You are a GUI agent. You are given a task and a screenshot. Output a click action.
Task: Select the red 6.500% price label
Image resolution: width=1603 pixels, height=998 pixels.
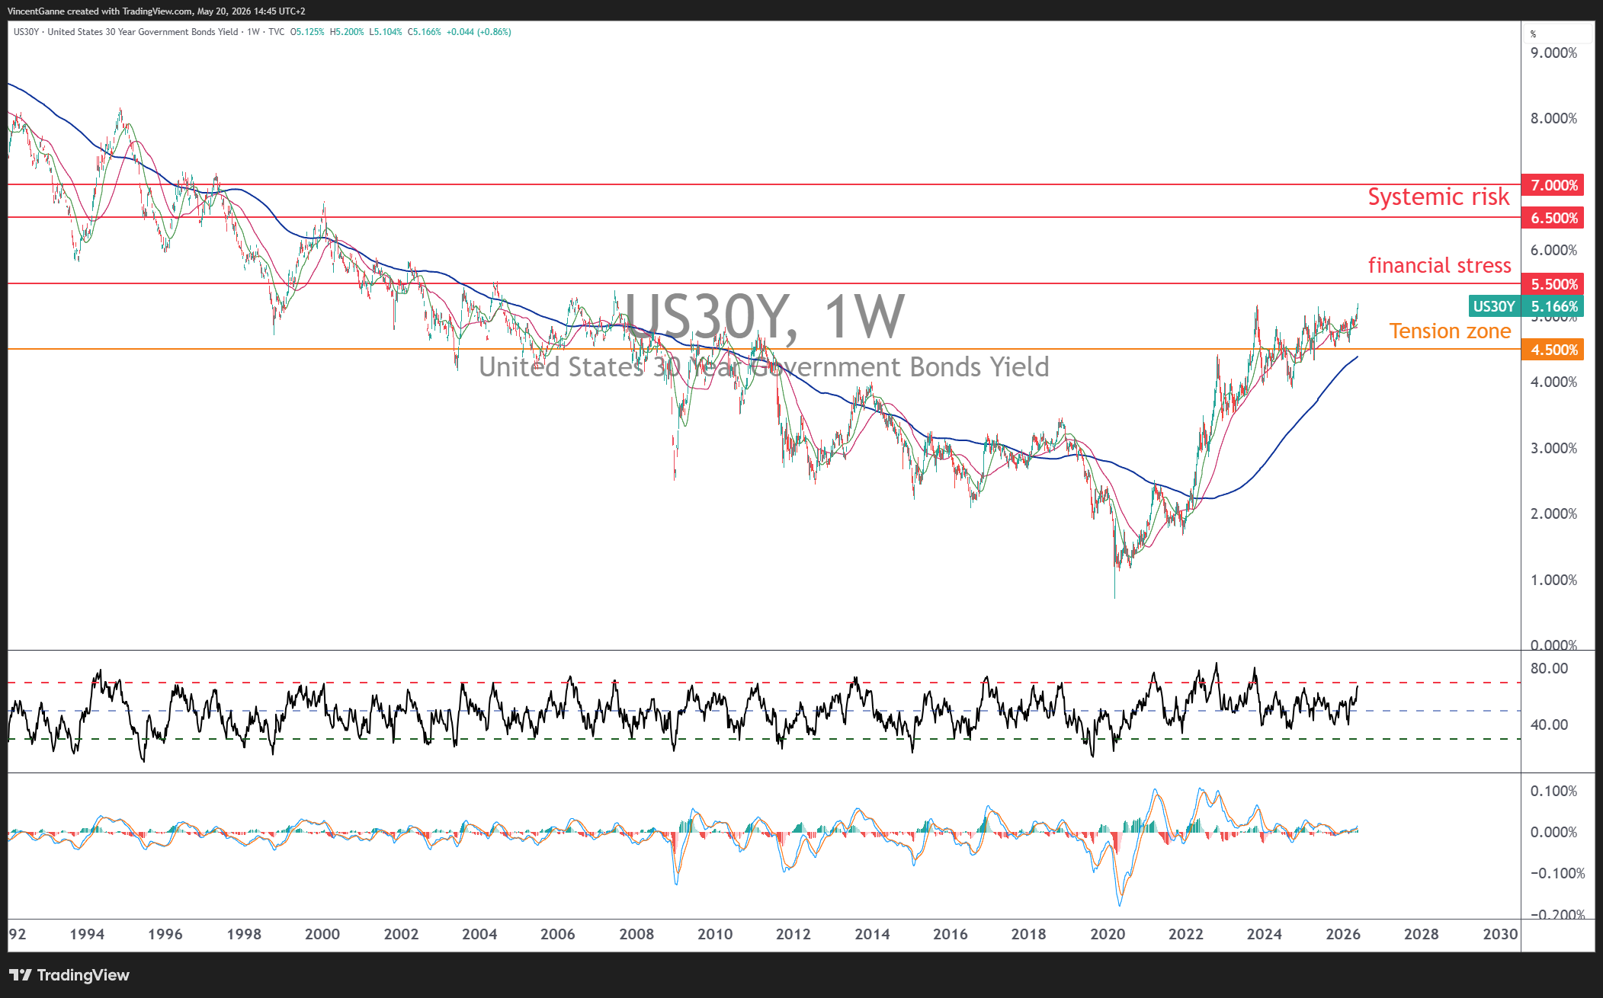[1553, 218]
